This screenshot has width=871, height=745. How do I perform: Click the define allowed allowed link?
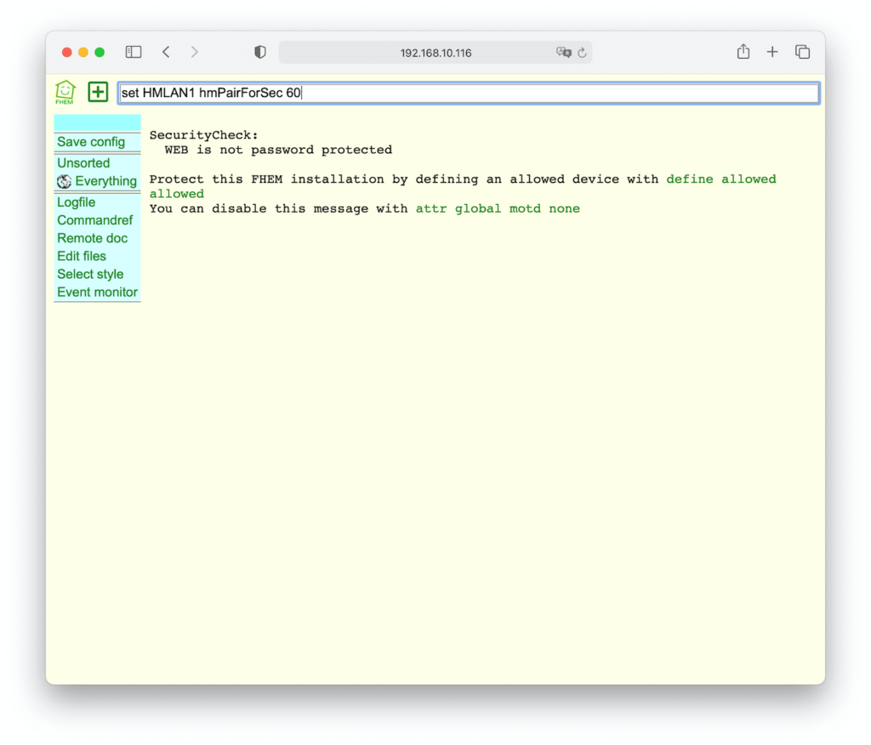coord(721,179)
